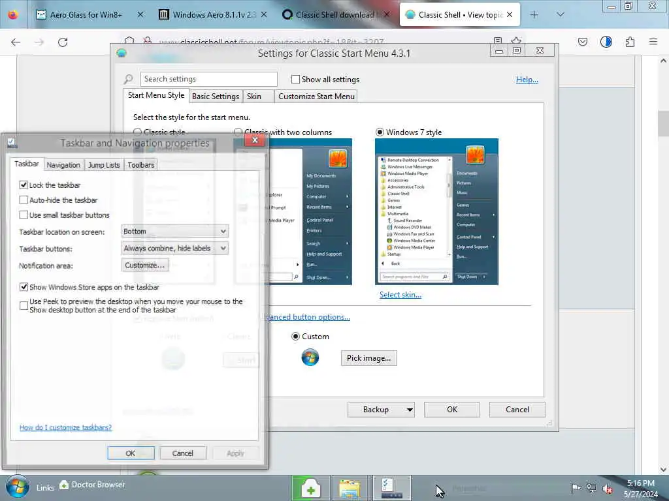669x501 pixels.
Task: Toggle Lock the taskbar checkbox
Action: pos(24,185)
